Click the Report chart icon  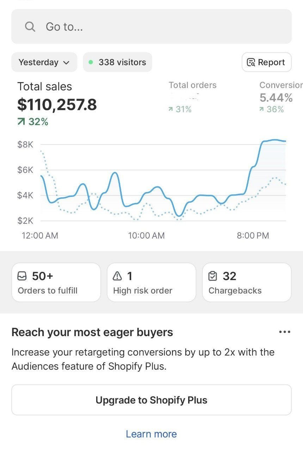pos(251,62)
